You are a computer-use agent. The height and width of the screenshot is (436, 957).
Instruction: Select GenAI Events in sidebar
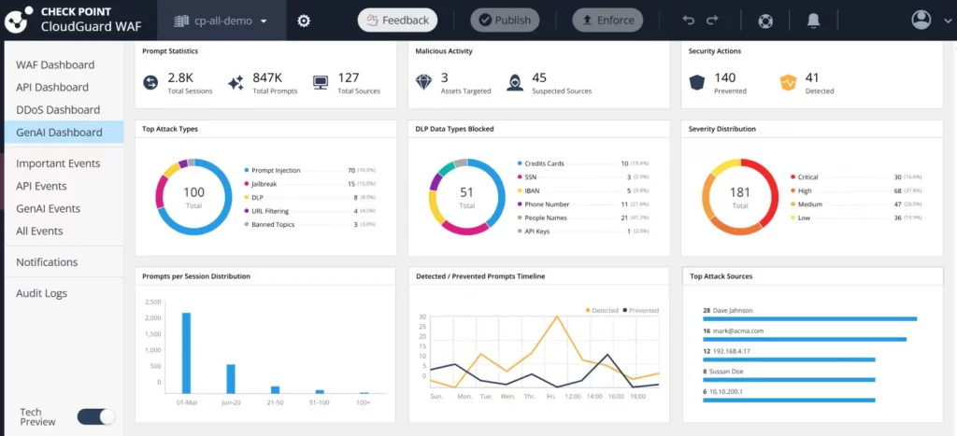(49, 208)
